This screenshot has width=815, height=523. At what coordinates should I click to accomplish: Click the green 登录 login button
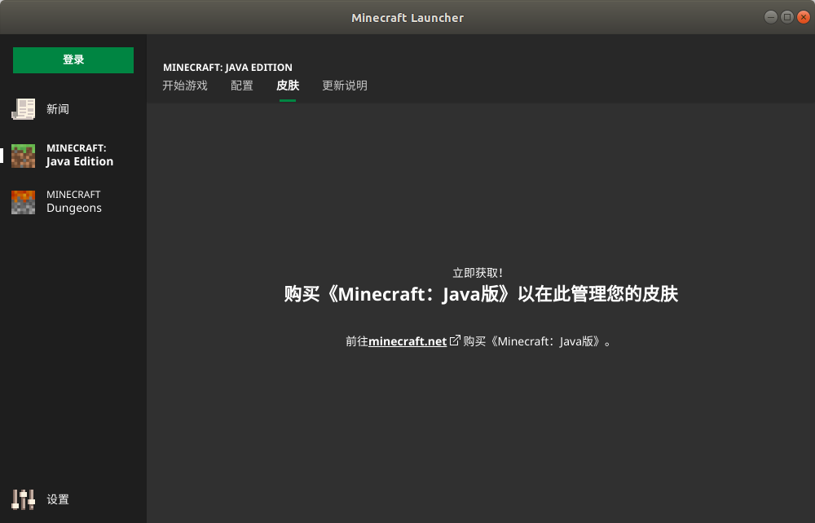[73, 60]
